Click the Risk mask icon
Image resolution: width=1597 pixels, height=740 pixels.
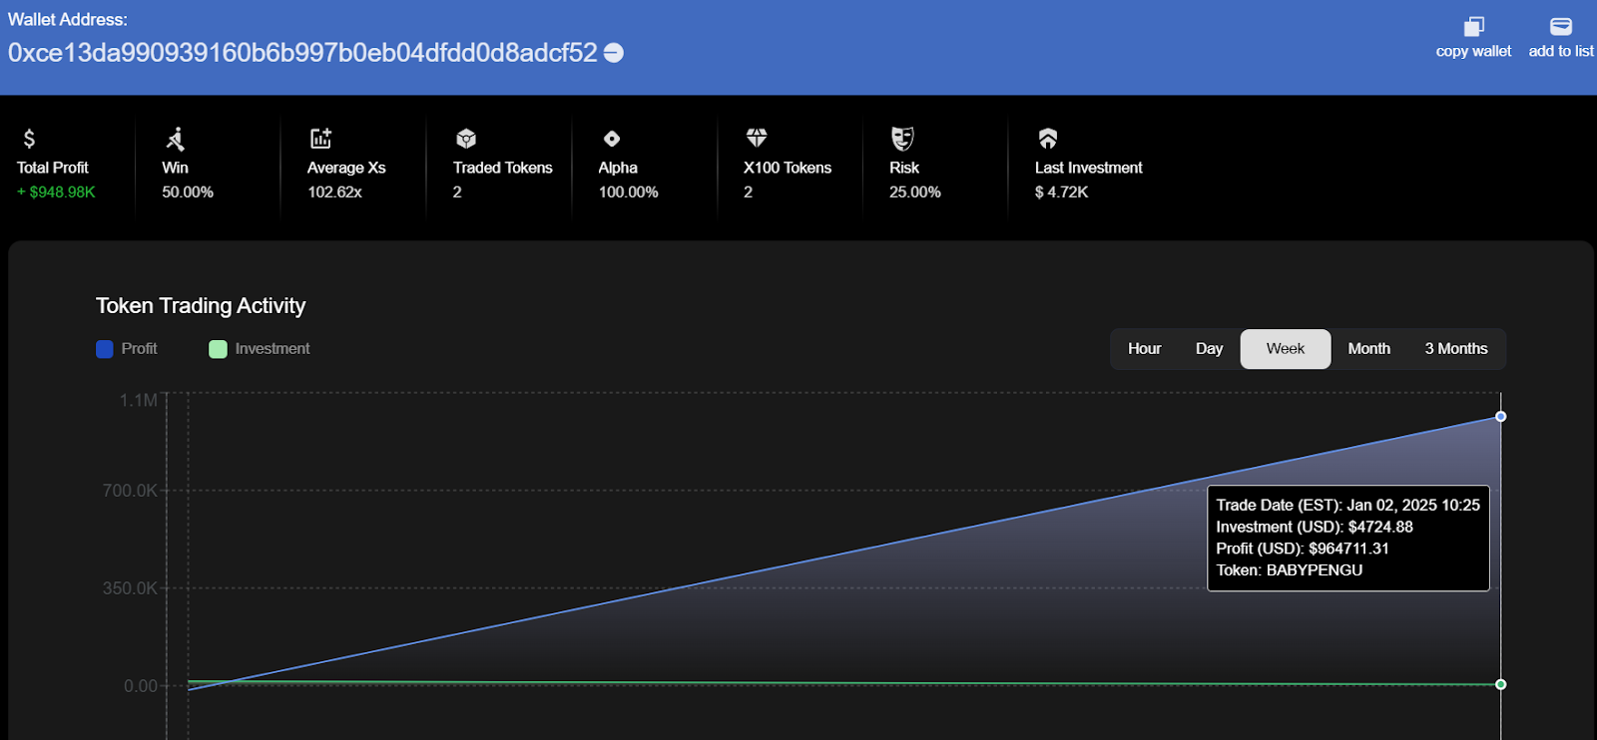[902, 139]
